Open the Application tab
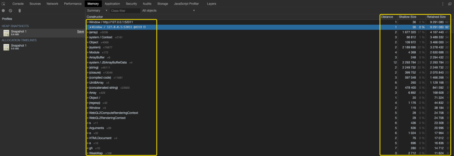Screen dimensions: 454x156 coord(112,4)
